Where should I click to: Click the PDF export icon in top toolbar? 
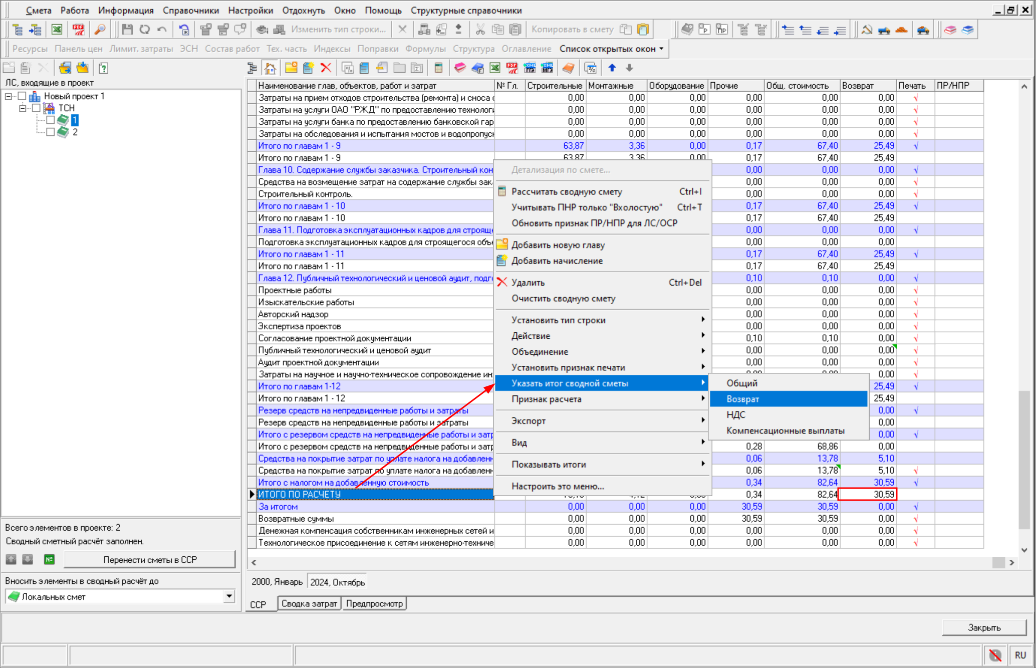78,30
